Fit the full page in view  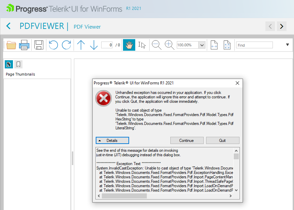[227, 45]
